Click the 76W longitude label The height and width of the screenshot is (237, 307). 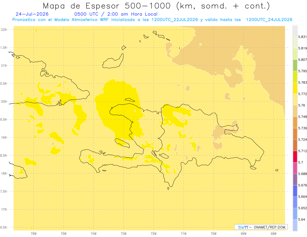34,234
